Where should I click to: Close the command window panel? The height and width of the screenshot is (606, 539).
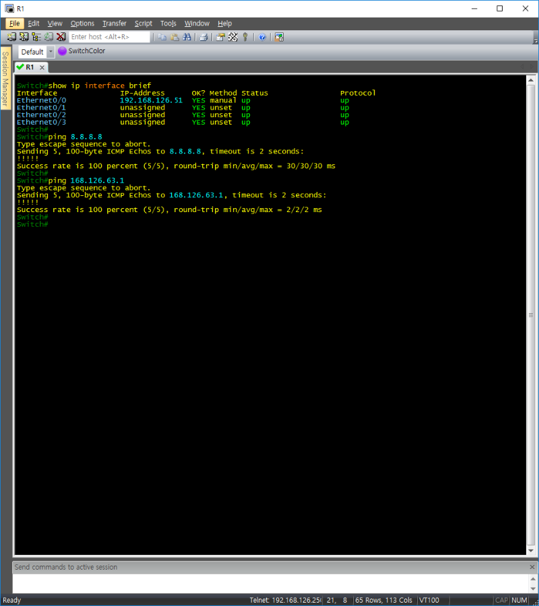(532, 567)
